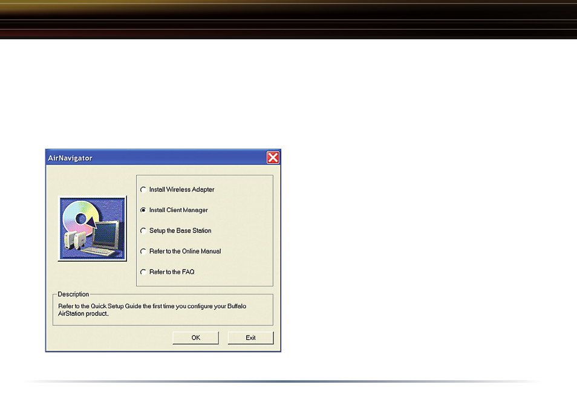Image resolution: width=577 pixels, height=399 pixels.
Task: Click the Exit button
Action: [250, 337]
